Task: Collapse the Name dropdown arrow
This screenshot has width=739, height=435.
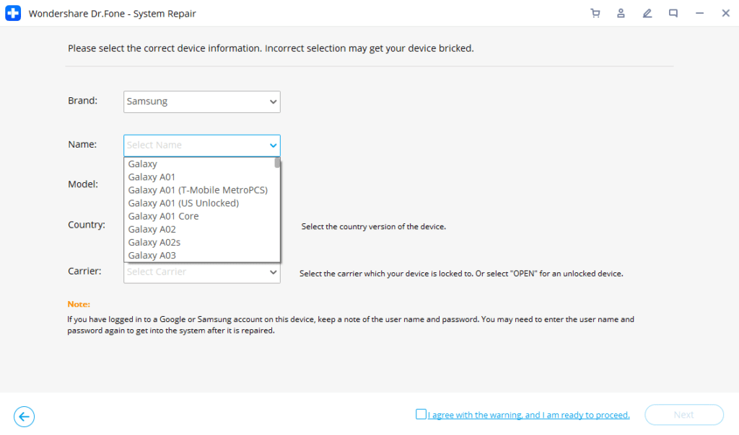Action: [273, 145]
